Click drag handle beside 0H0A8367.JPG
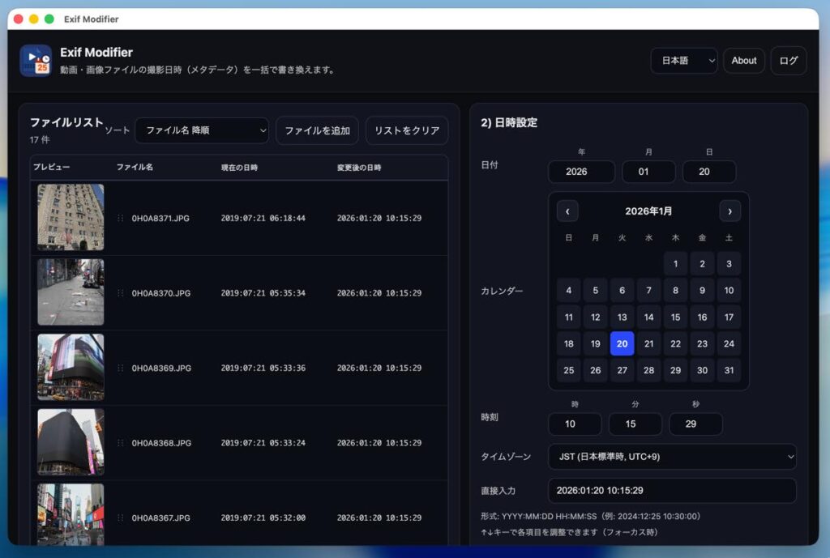 (x=121, y=518)
